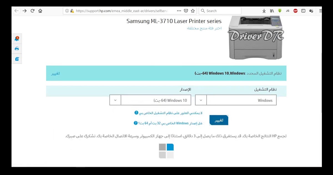The width and height of the screenshot is (333, 175).
Task: Focus the Search box in toolbar
Action: pos(220,11)
